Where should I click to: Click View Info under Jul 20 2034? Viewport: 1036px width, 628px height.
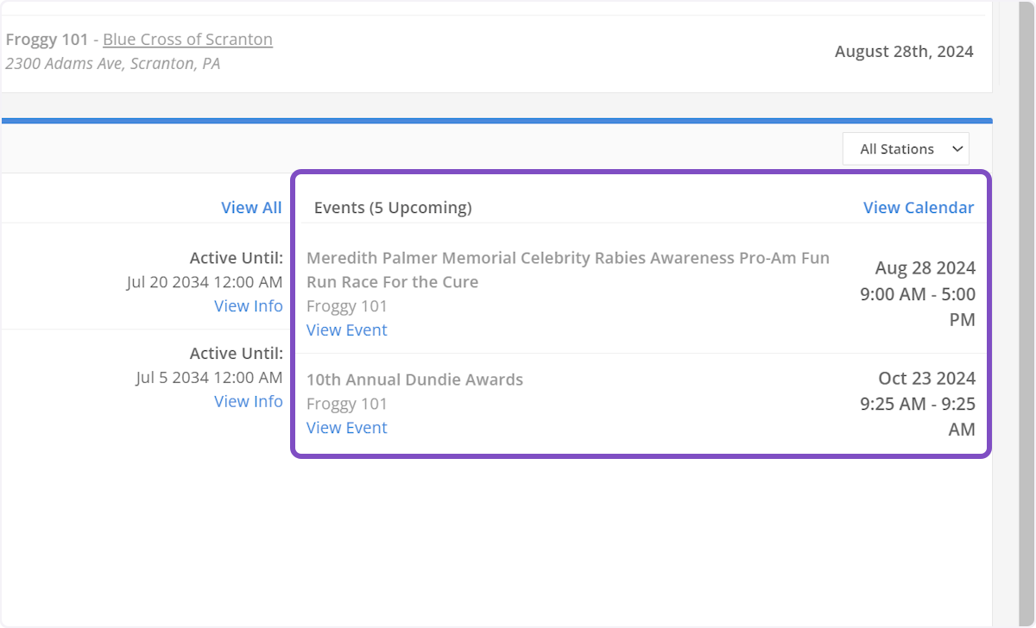click(x=249, y=306)
